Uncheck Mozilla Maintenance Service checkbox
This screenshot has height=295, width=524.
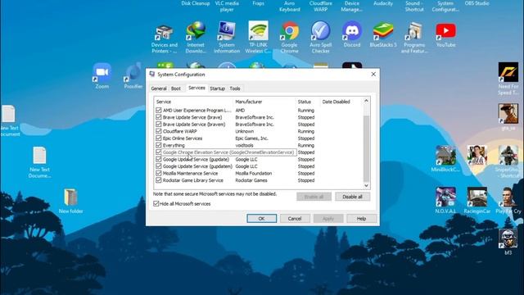[158, 173]
